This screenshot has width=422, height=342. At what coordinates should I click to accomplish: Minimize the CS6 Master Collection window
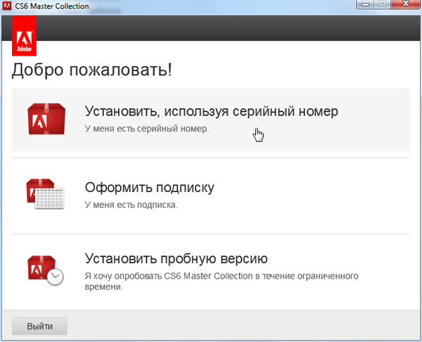point(365,5)
